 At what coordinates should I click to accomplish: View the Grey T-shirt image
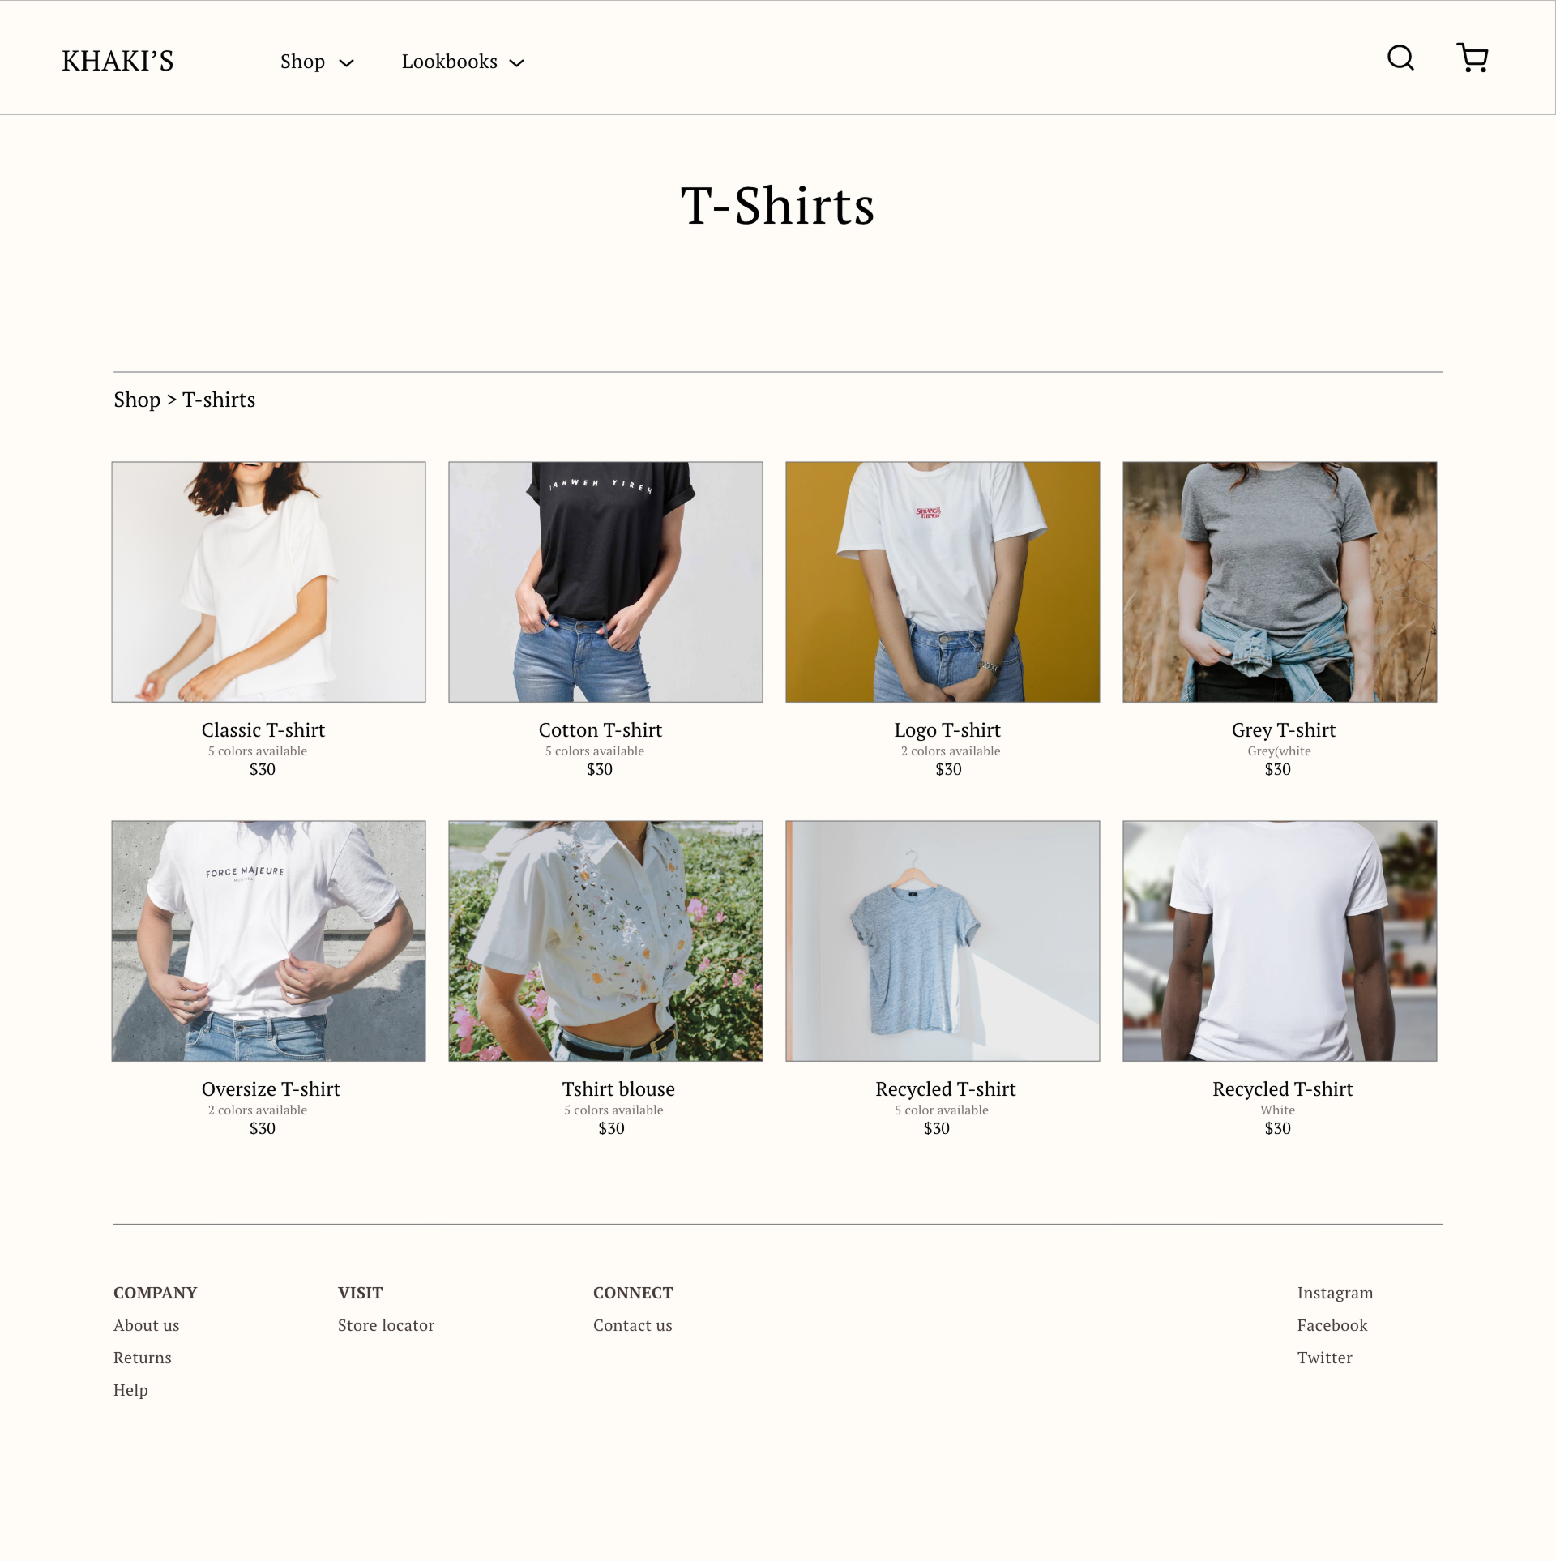(1280, 582)
